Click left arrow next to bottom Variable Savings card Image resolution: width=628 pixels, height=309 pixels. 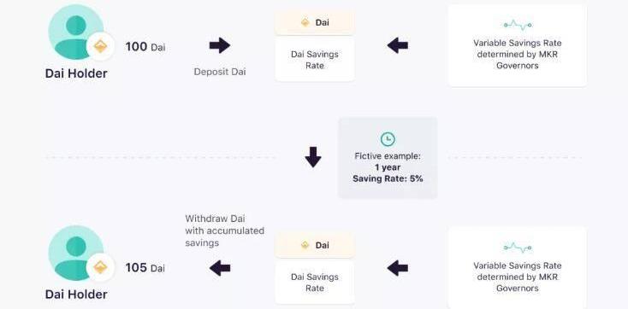point(398,268)
